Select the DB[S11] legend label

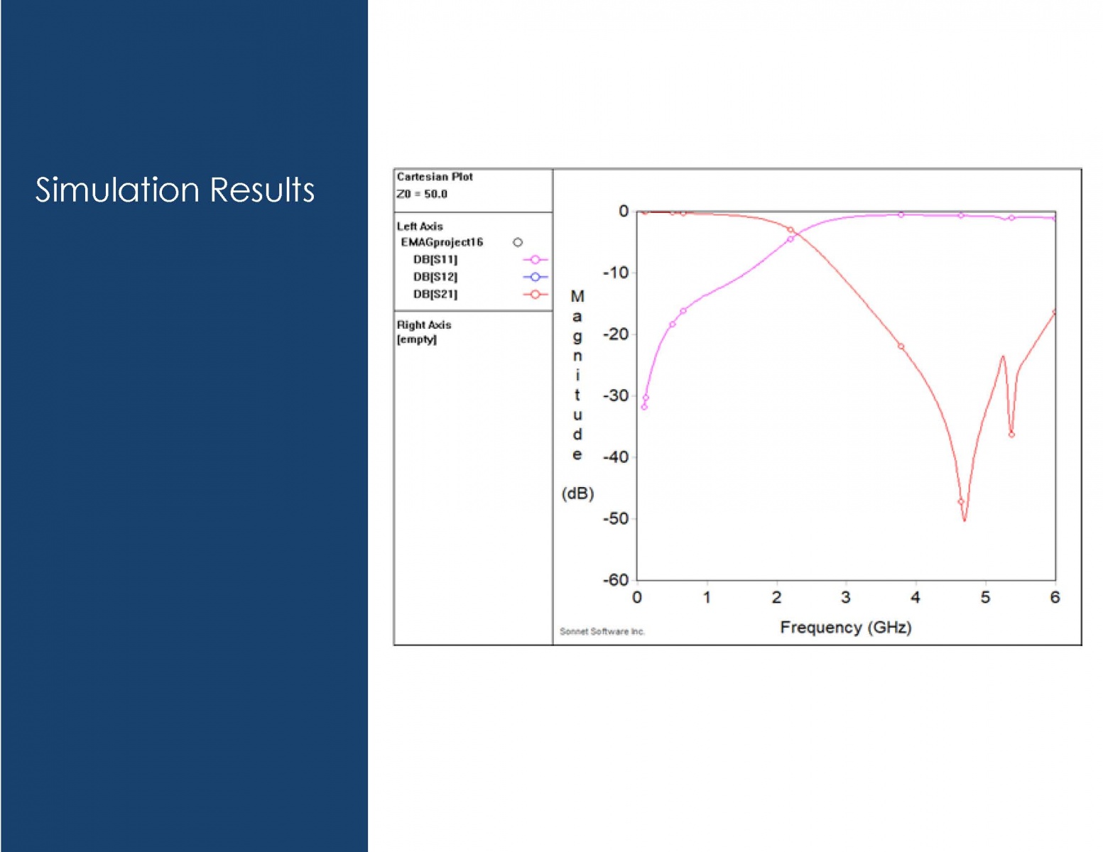click(435, 260)
